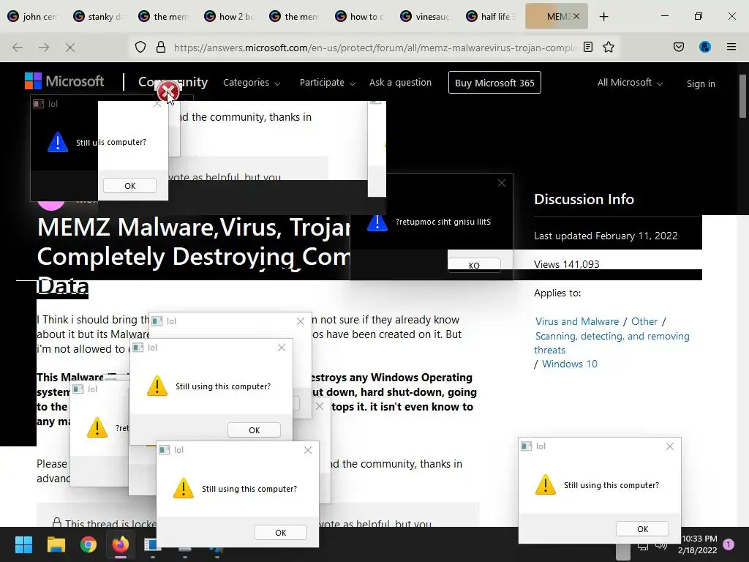Screen dimensions: 749x562
Task: Click OK on the top-left dialog
Action: tap(129, 186)
